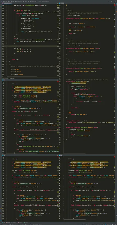
Task: Open the File menu
Action: (x=4, y=1)
